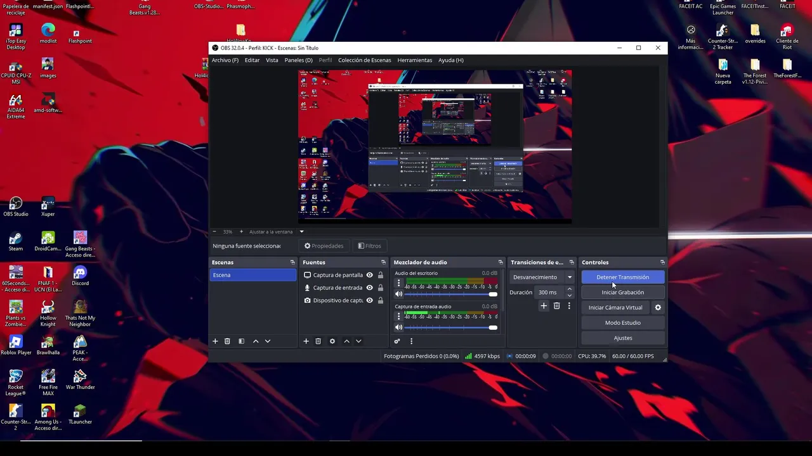
Task: Undock the Escenas panel
Action: pos(292,262)
